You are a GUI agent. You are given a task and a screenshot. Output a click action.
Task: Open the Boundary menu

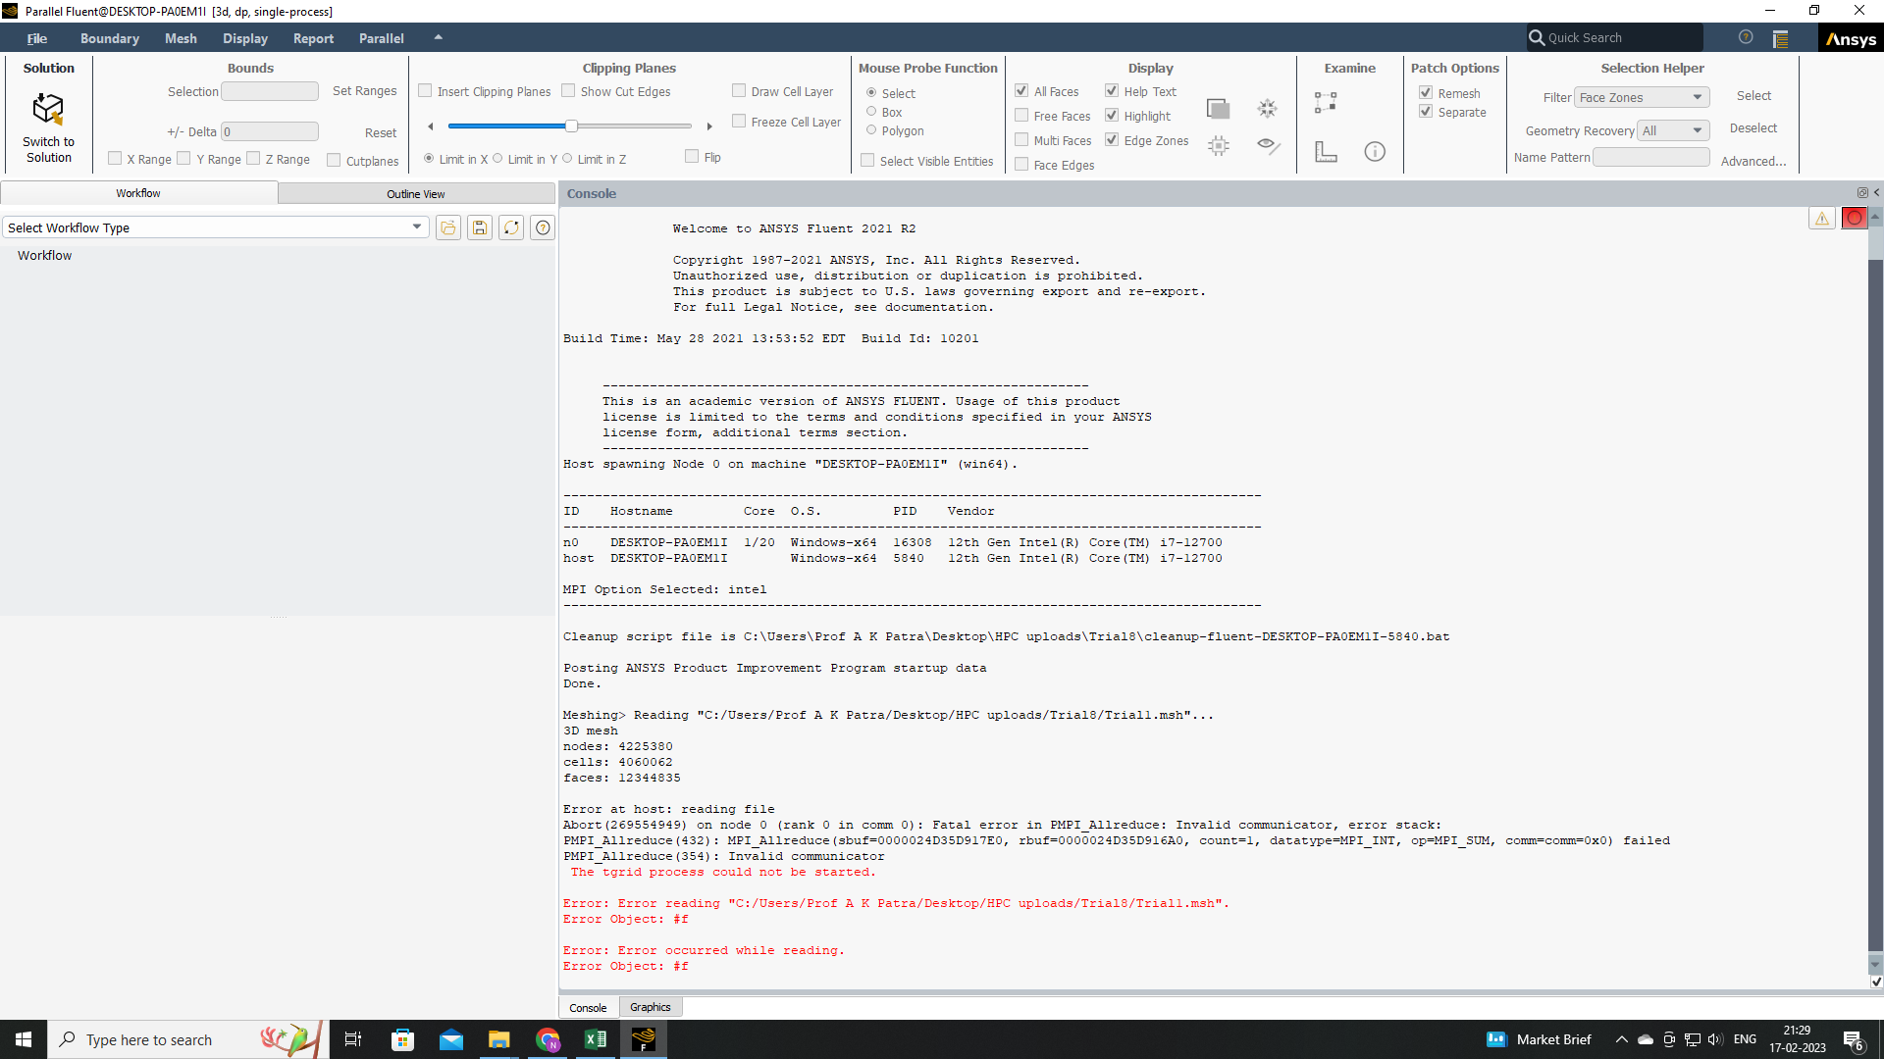tap(109, 38)
